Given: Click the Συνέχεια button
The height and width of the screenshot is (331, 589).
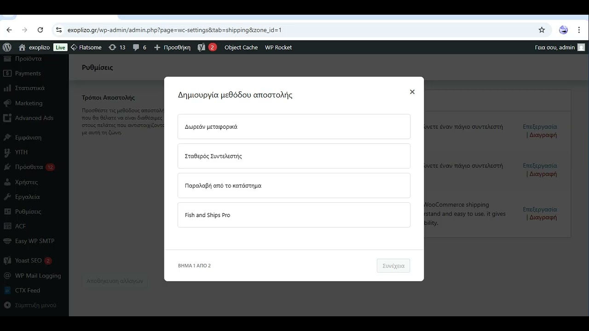Looking at the screenshot, I should [x=393, y=266].
